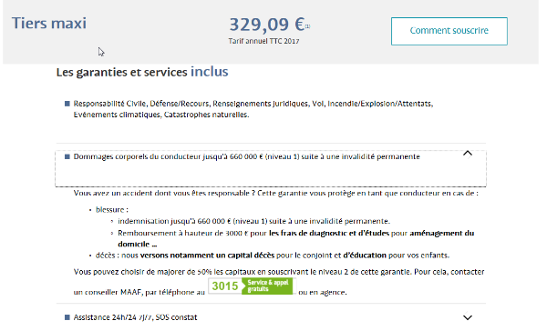Expand Assistance section with the down chevron

(x=468, y=317)
